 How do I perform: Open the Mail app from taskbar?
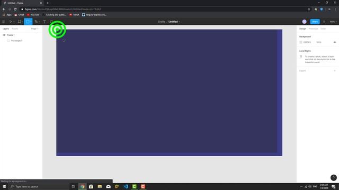108,186
